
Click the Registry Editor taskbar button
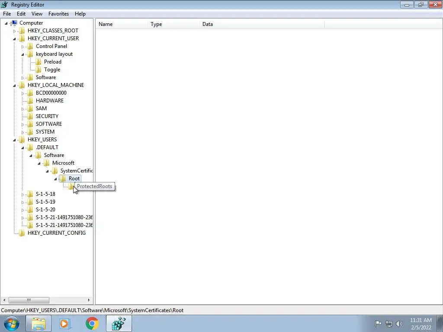point(119,323)
